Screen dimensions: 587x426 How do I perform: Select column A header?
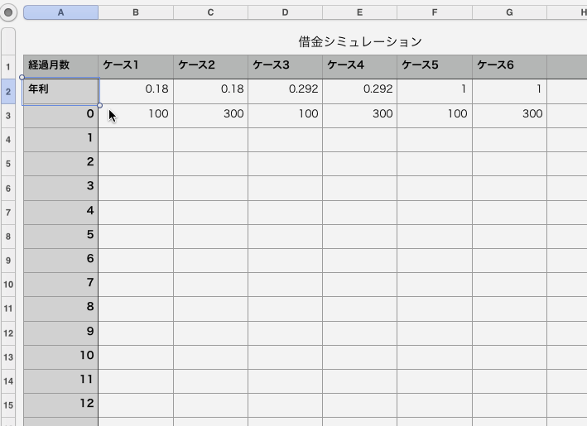60,12
